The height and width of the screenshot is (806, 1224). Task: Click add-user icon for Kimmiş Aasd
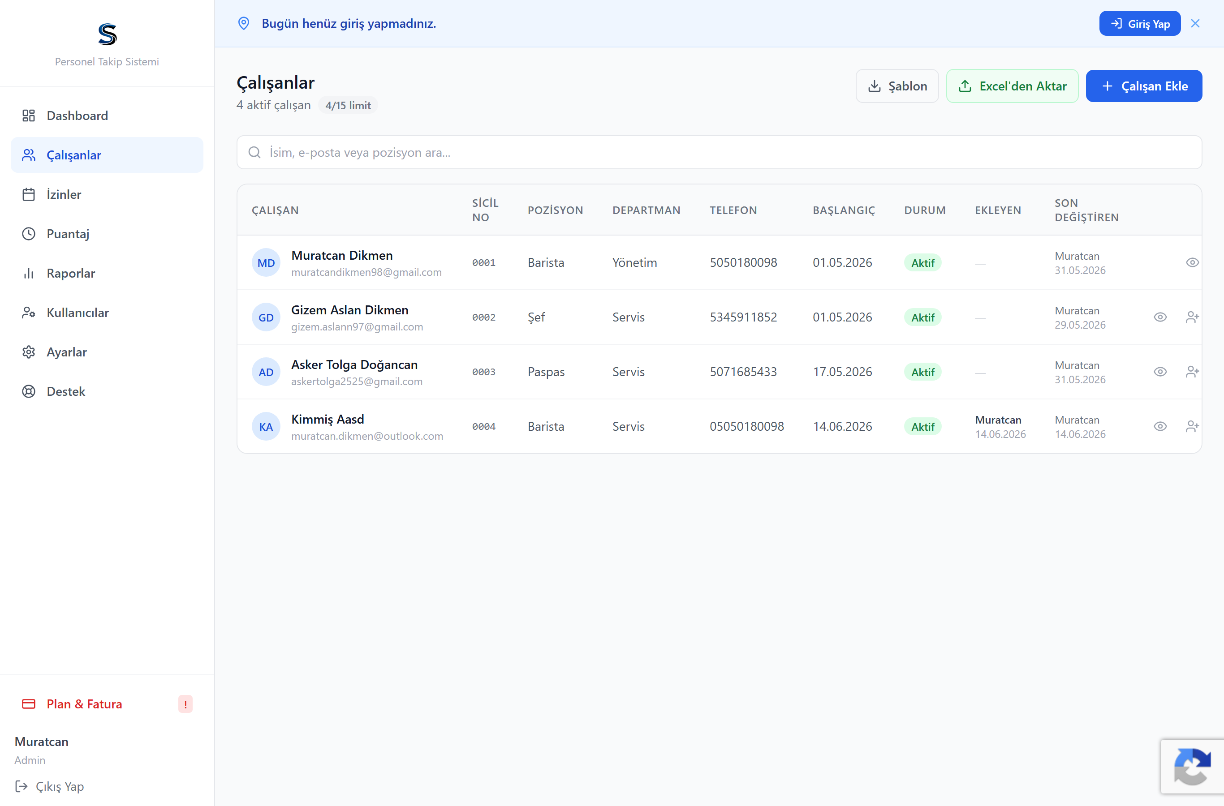1192,426
